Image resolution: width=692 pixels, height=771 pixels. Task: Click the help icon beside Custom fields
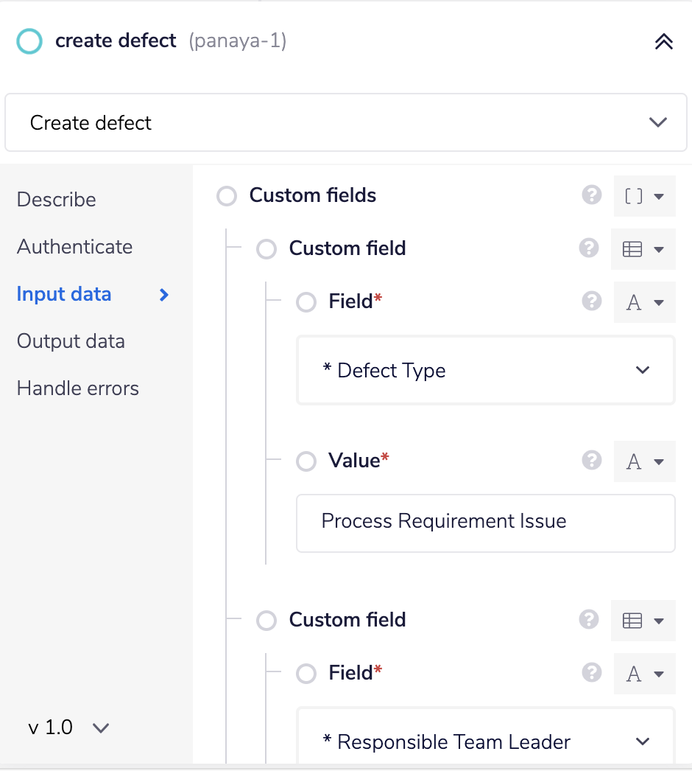click(591, 195)
